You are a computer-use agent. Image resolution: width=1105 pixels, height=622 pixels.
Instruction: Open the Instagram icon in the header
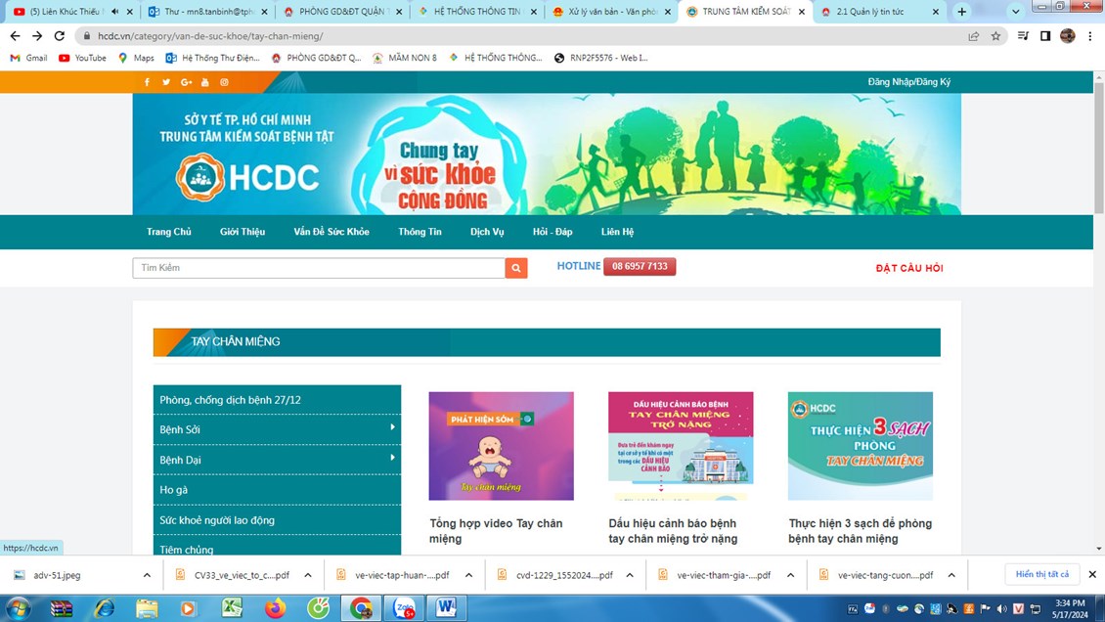224,82
